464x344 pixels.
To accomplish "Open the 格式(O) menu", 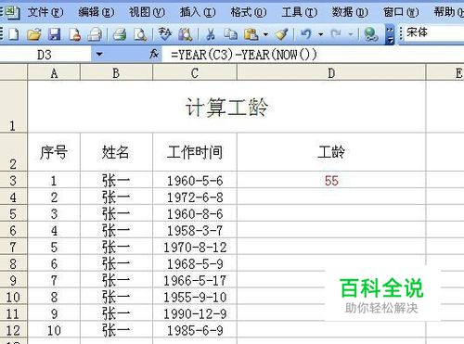I will 249,12.
